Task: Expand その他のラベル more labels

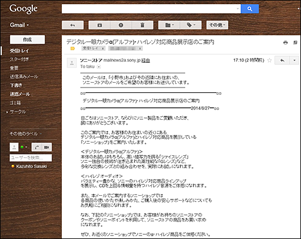Action: 26,134
